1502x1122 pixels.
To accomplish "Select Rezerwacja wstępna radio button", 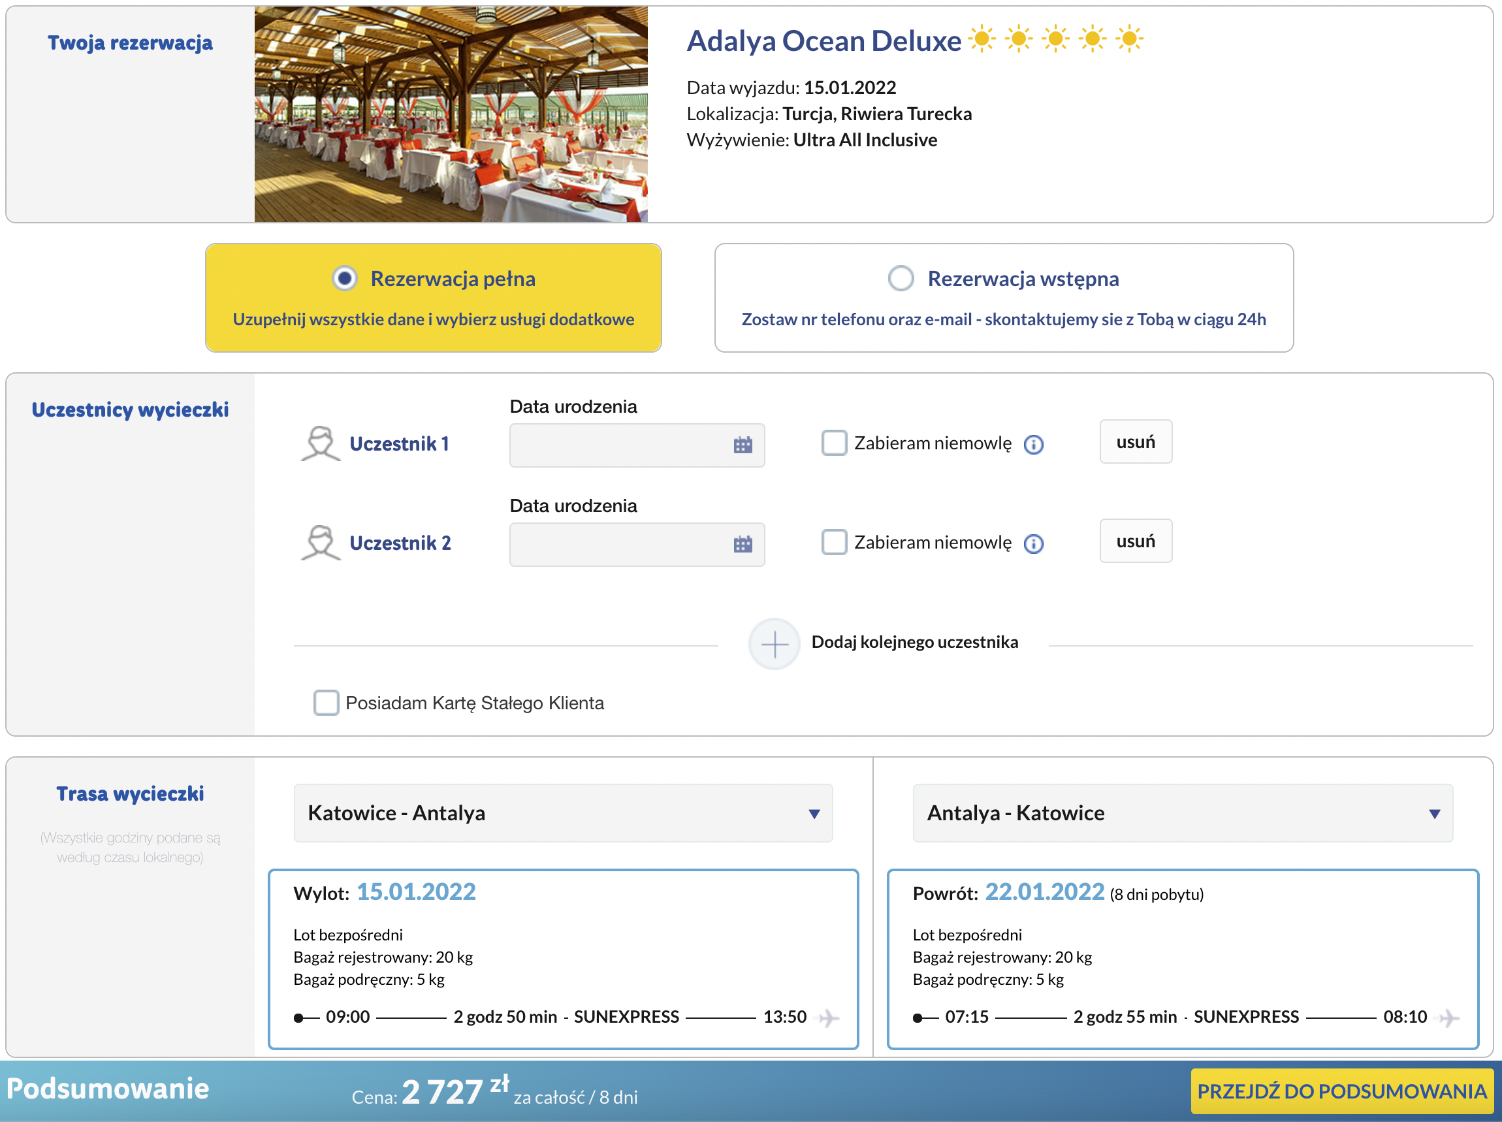I will click(901, 278).
